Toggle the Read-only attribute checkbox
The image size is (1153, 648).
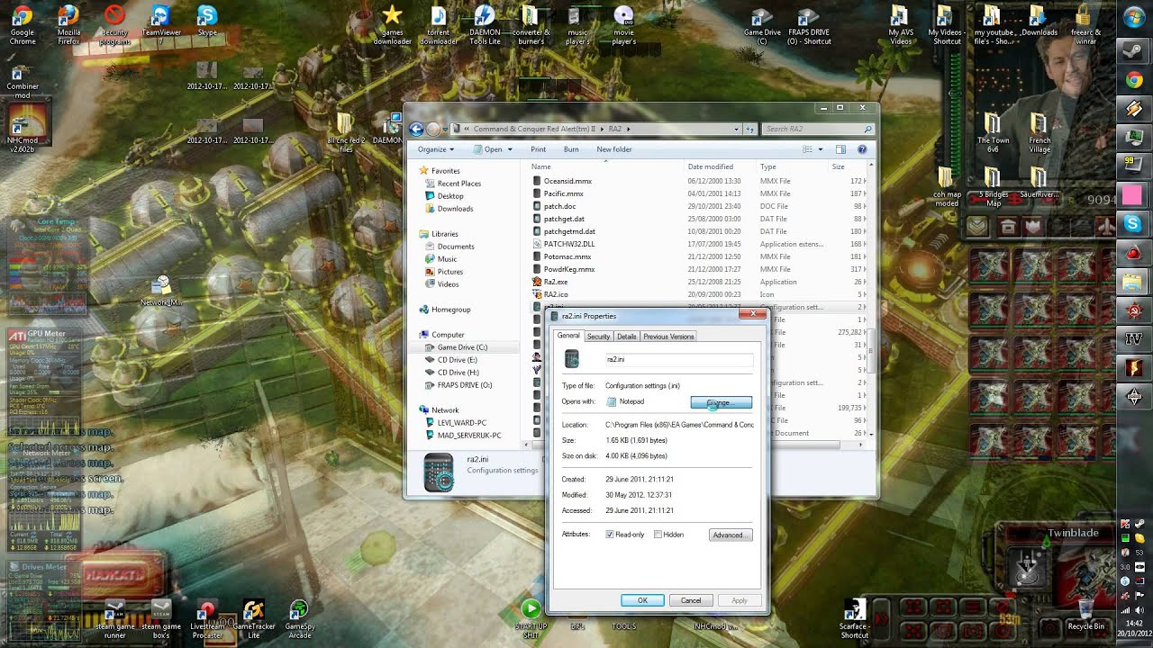(x=610, y=535)
